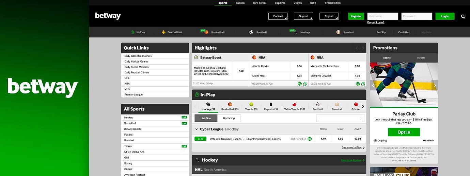Select esports tab in Promotions panel
Screen dimensions: 470x176
(x=421, y=58)
